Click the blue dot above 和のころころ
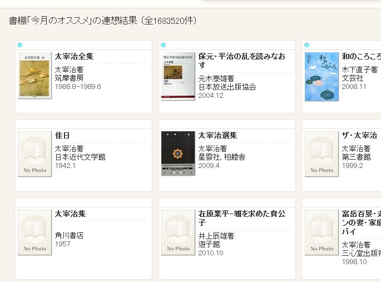Image resolution: width=381 pixels, height=282 pixels. (306, 45)
